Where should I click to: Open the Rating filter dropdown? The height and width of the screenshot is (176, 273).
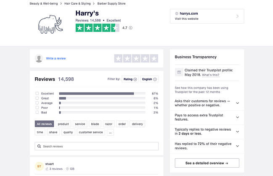click(130, 79)
